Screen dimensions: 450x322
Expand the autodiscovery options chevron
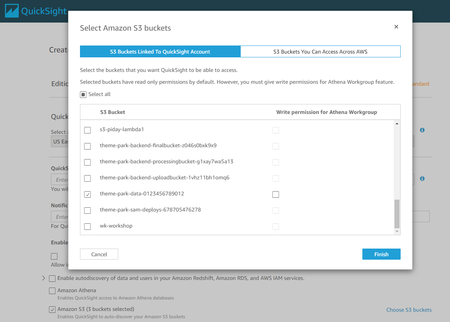pos(44,278)
